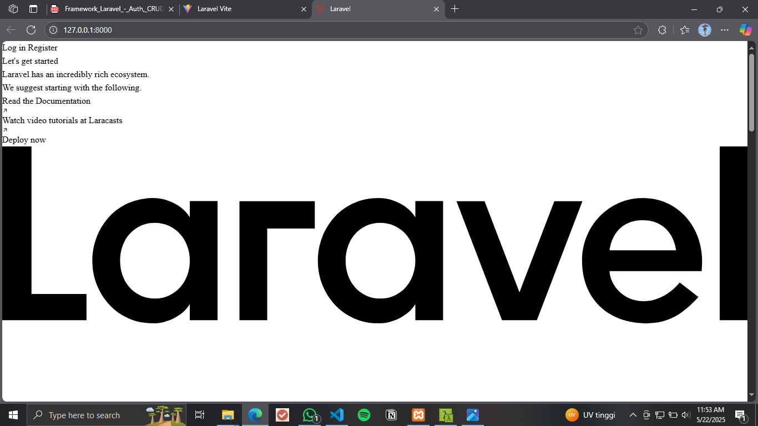Show hidden system tray icons

[633, 415]
